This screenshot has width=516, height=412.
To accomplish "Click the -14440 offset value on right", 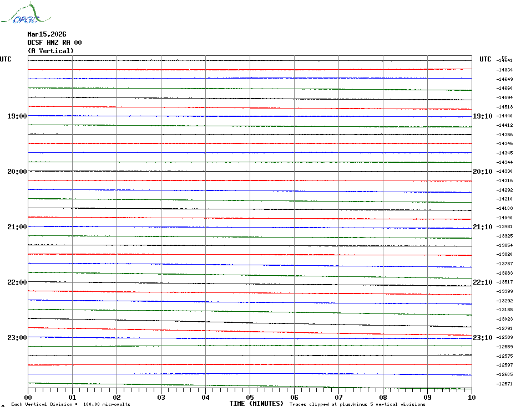I will pos(504,116).
